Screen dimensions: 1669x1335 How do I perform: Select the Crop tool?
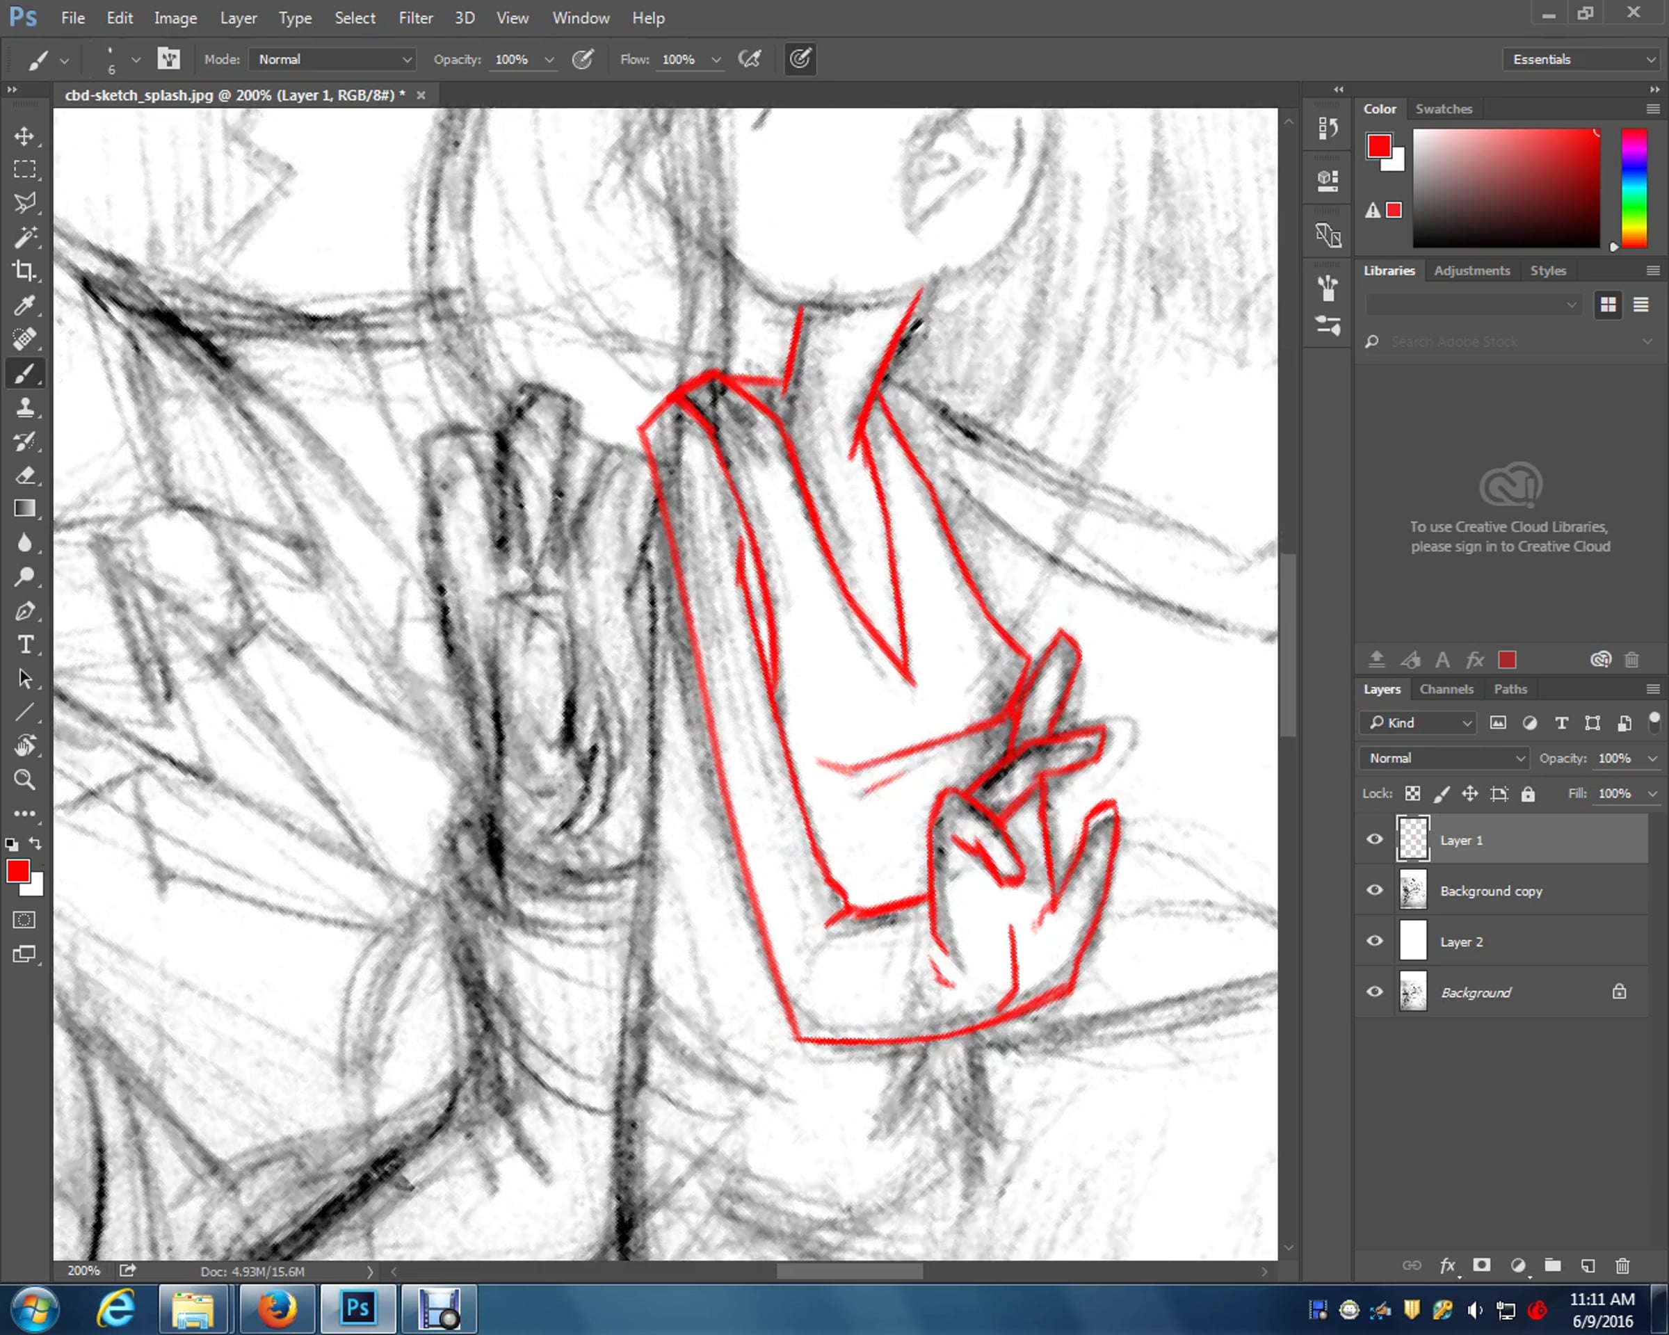24,271
